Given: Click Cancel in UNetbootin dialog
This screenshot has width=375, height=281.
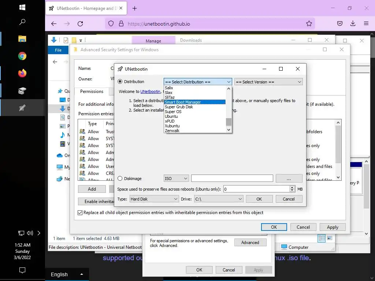Looking at the screenshot, I should point(289,199).
